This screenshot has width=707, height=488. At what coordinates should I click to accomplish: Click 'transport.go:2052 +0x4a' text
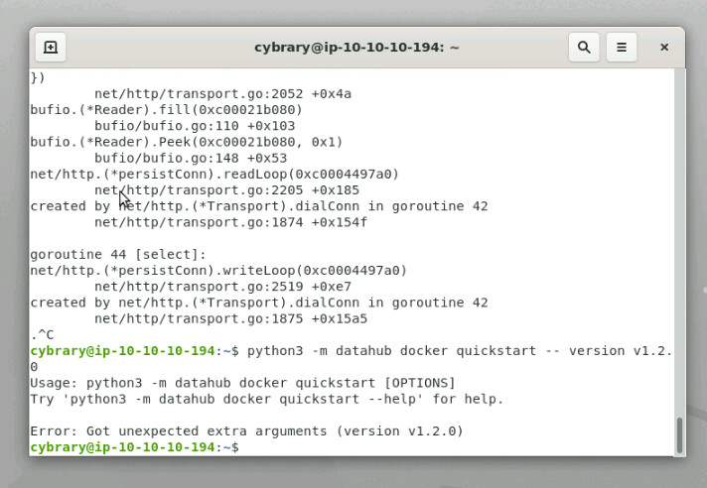[222, 94]
